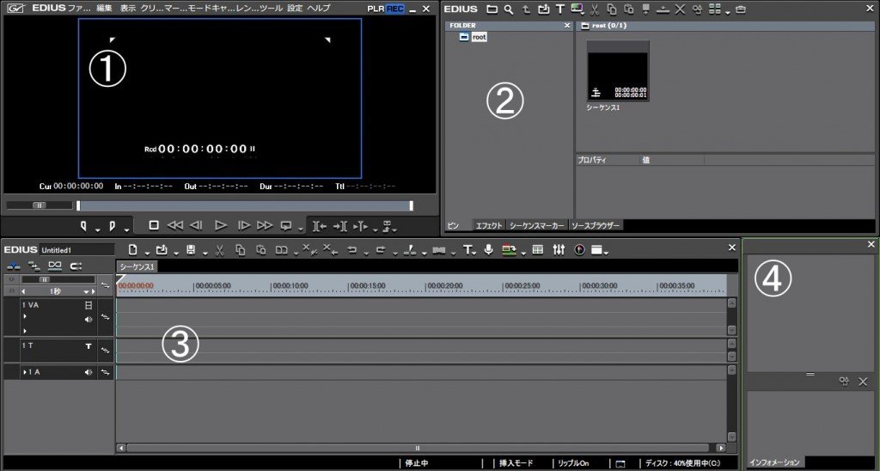
Task: Click the Cut scissors icon in timeline toolbar
Action: coord(219,250)
